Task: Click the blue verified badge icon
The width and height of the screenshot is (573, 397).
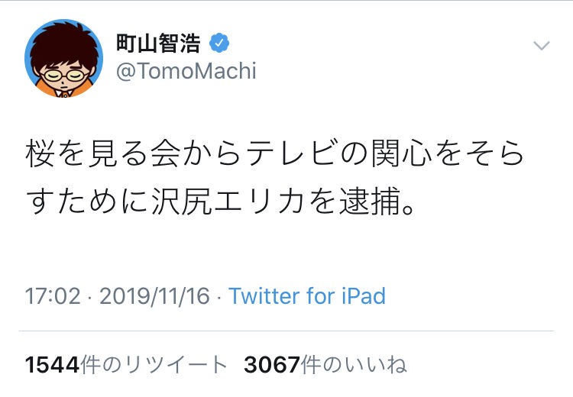Action: tap(219, 43)
